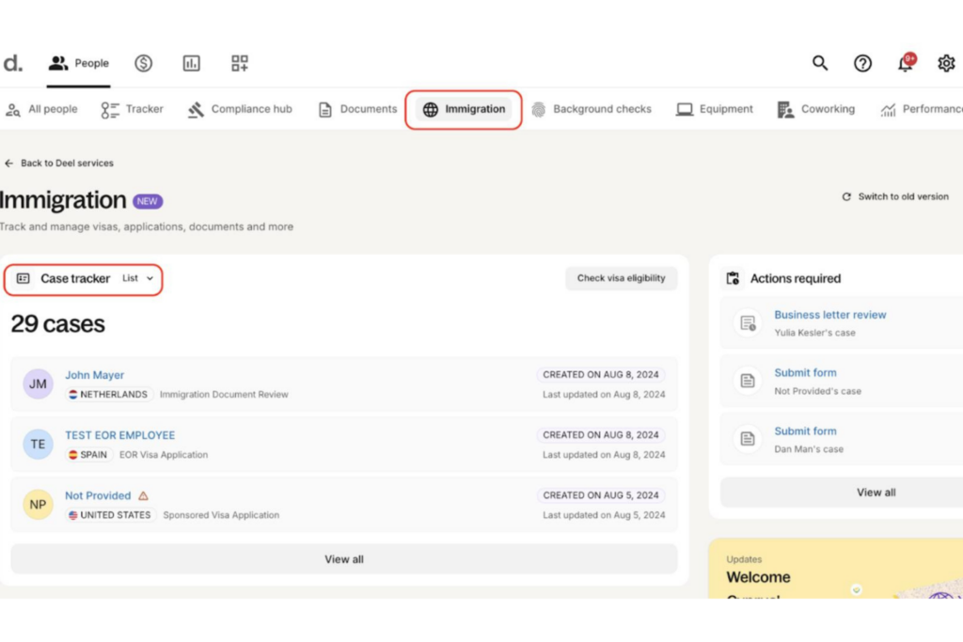Open the help question mark icon
The width and height of the screenshot is (963, 642).
click(863, 63)
